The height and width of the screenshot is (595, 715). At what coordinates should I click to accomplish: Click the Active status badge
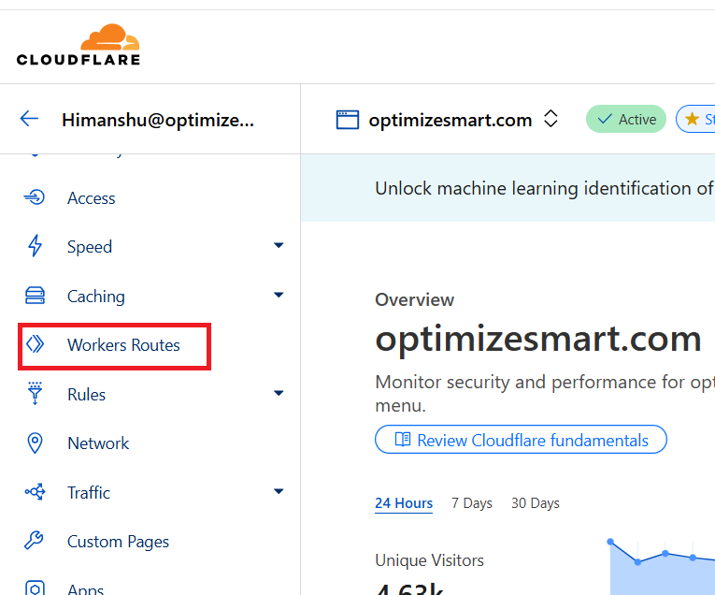[x=625, y=119]
